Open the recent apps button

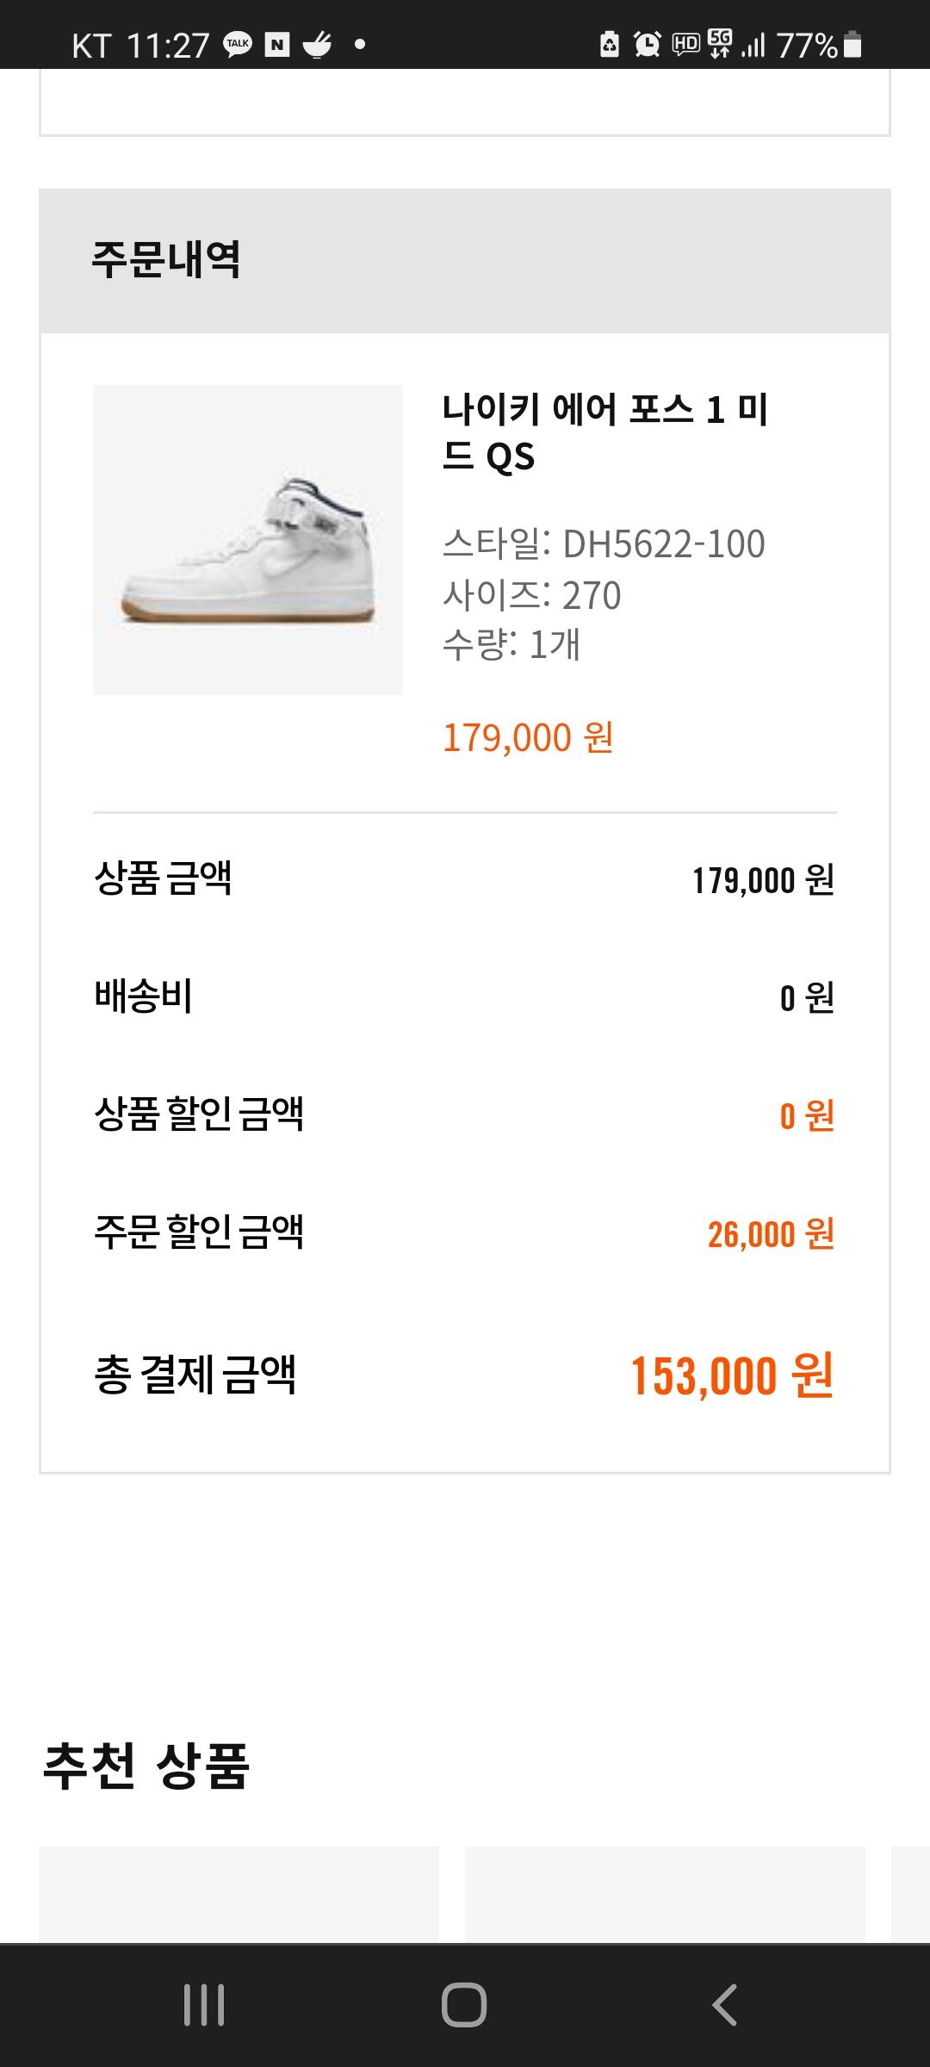204,2005
